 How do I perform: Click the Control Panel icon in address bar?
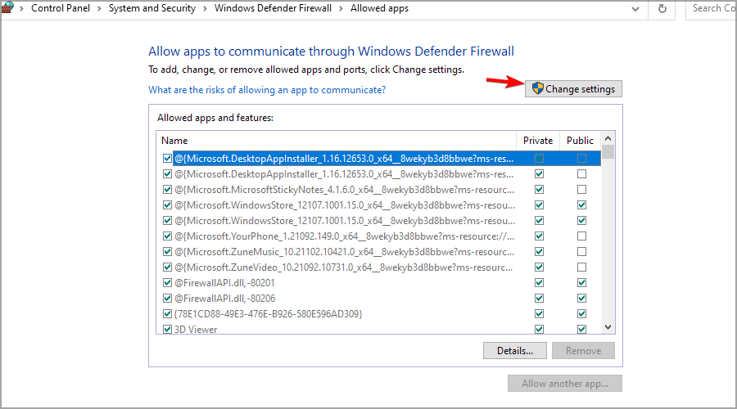[x=7, y=7]
